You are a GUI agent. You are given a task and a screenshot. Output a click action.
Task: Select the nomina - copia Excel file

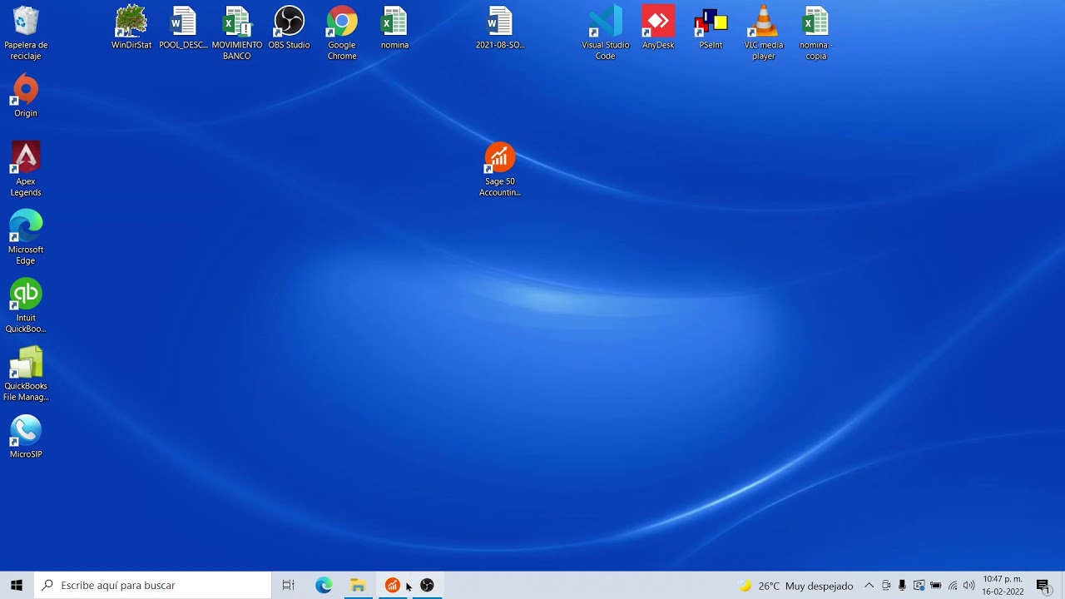click(816, 33)
